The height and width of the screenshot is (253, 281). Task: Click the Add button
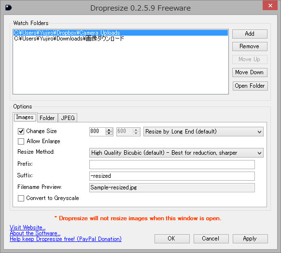pos(250,34)
